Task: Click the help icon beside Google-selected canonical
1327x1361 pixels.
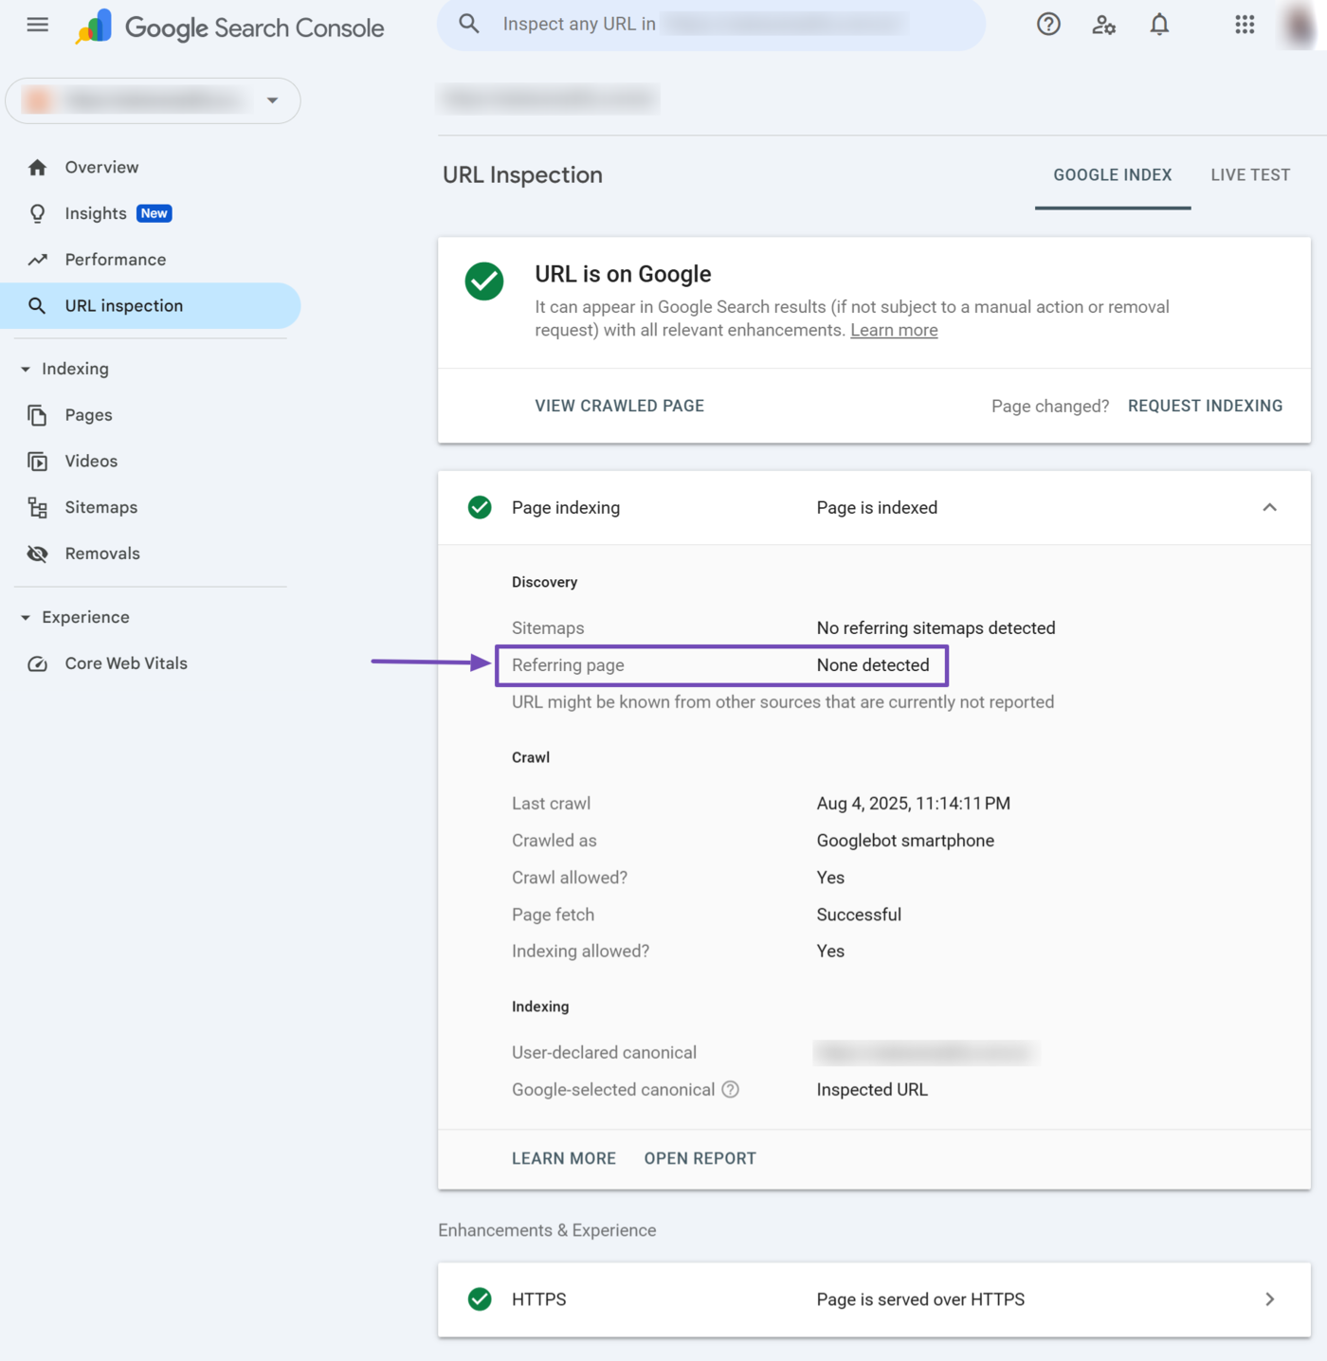Action: click(730, 1090)
